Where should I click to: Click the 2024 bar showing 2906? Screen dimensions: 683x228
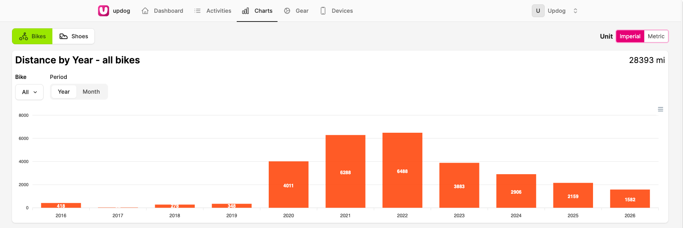point(516,191)
